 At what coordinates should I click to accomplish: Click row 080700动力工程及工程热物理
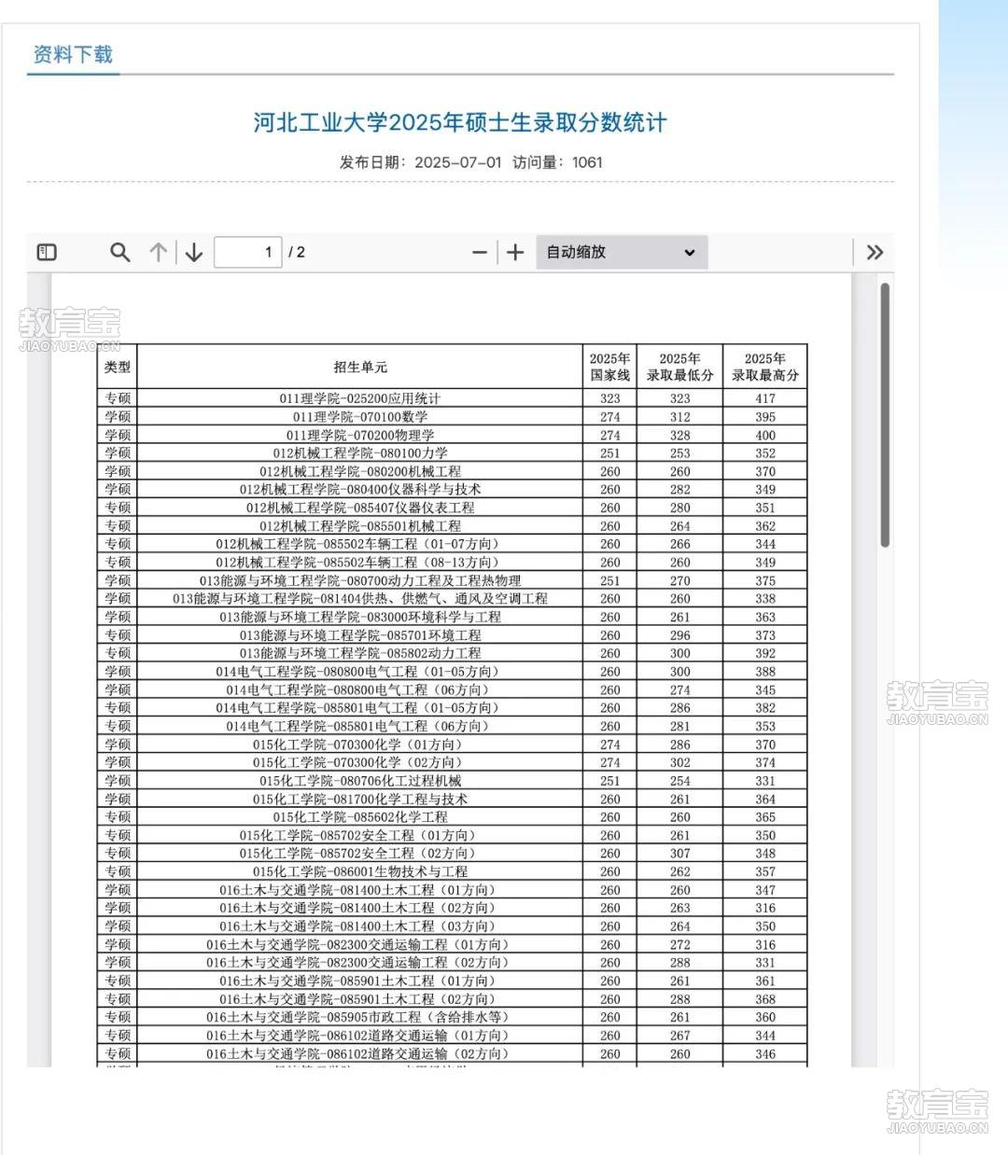point(452,580)
